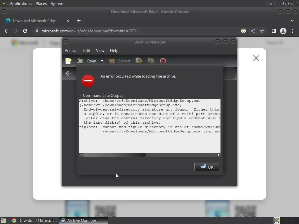Click the add files to archive icon
The height and width of the screenshot is (224, 299).
(139, 61)
